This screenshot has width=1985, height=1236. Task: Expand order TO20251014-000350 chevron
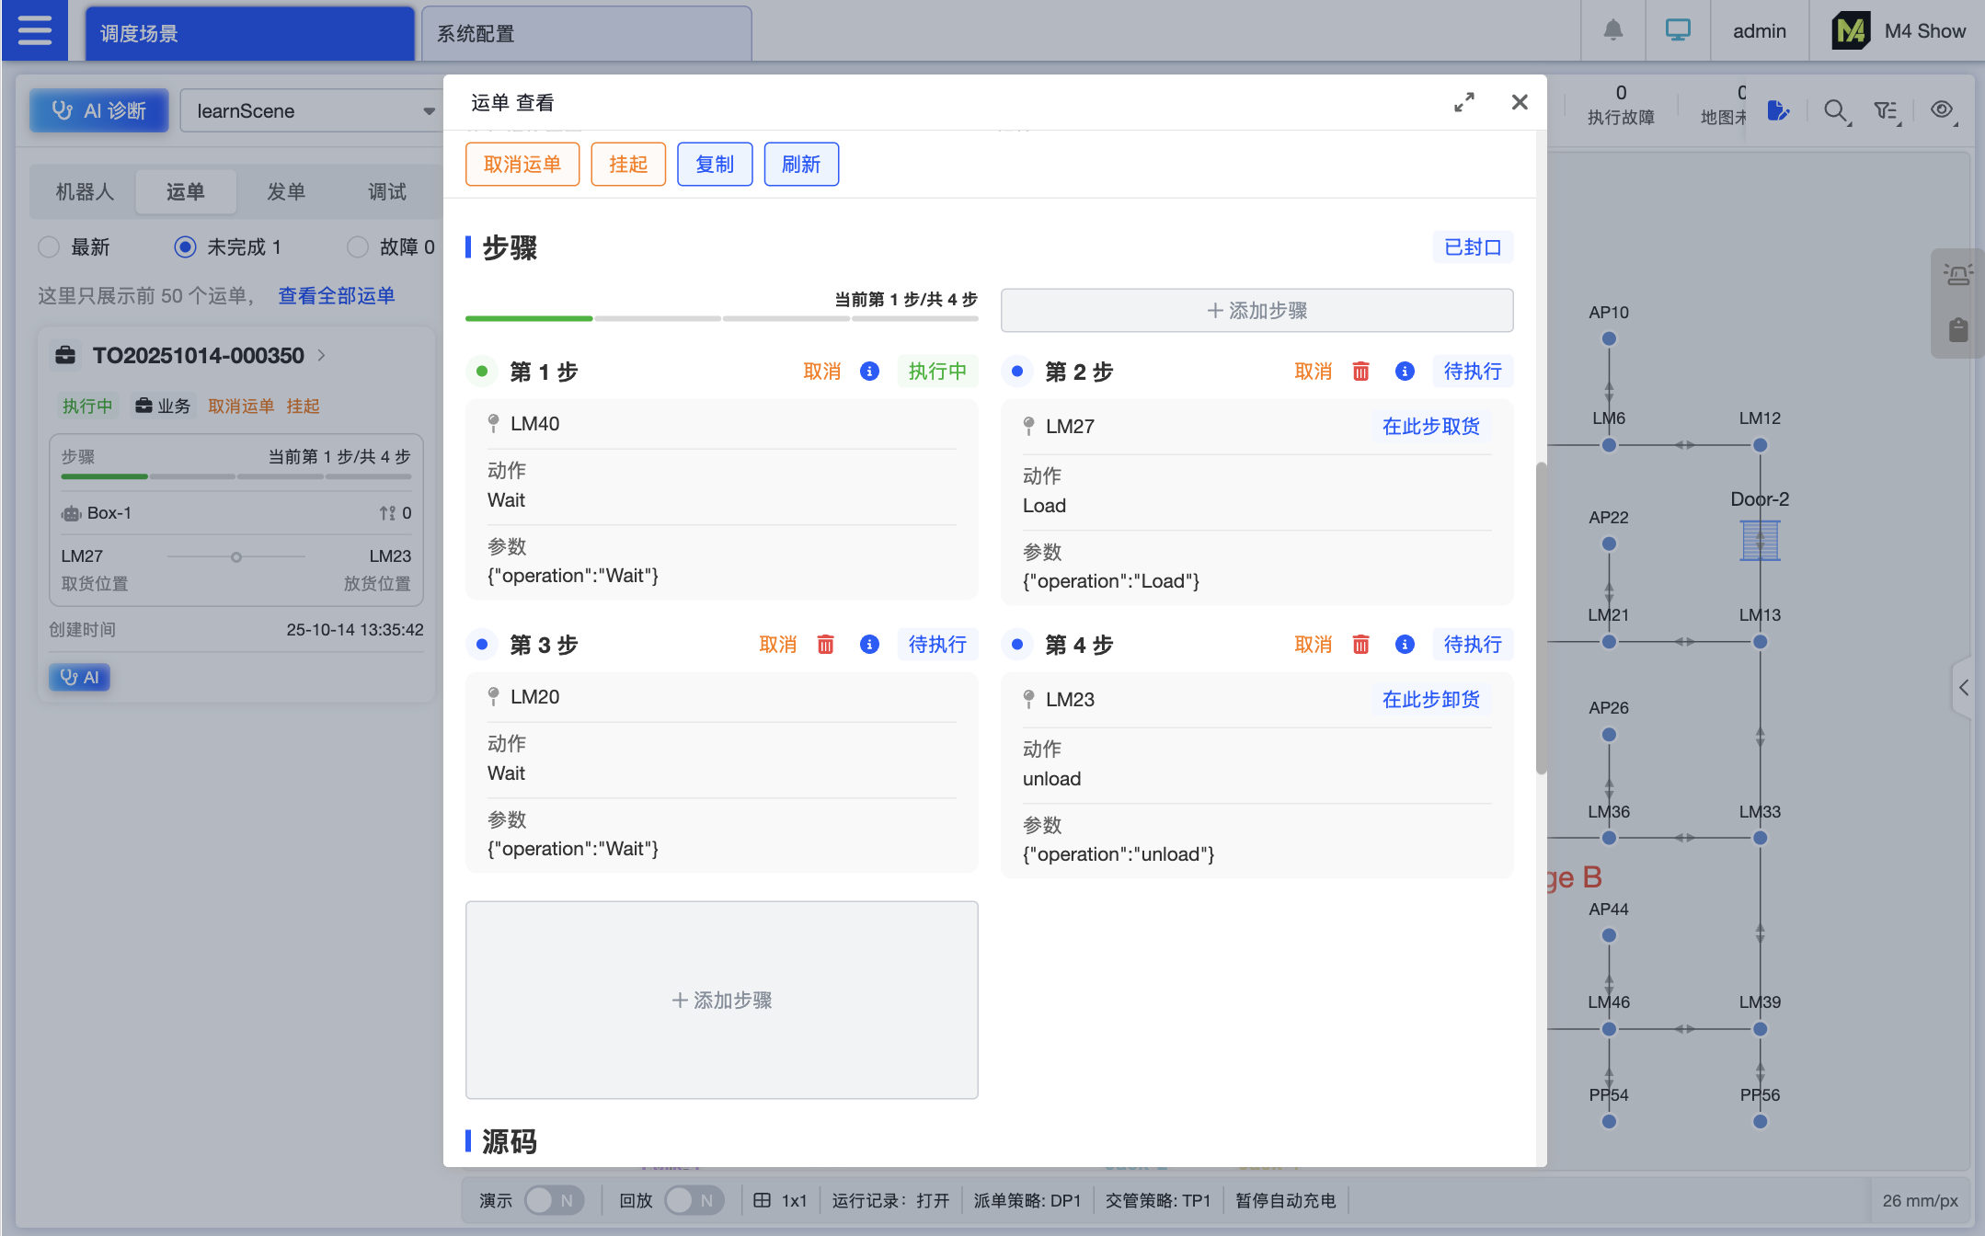coord(321,356)
